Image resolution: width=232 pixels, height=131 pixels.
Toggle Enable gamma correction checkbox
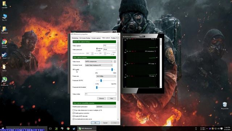[x=73, y=113]
